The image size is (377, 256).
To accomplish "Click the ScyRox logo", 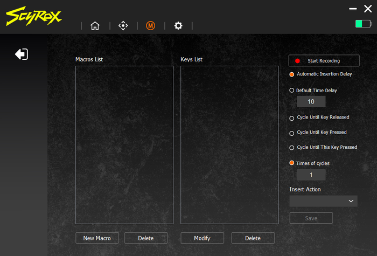I will pos(33,16).
